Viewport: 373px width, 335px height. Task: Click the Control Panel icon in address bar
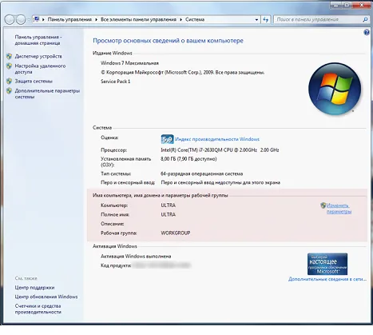pos(37,19)
